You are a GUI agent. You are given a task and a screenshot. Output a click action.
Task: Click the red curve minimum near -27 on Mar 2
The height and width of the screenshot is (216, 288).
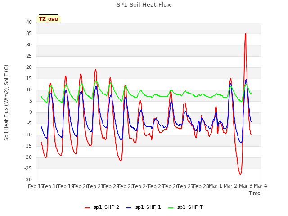pyautogui.click(x=240, y=174)
